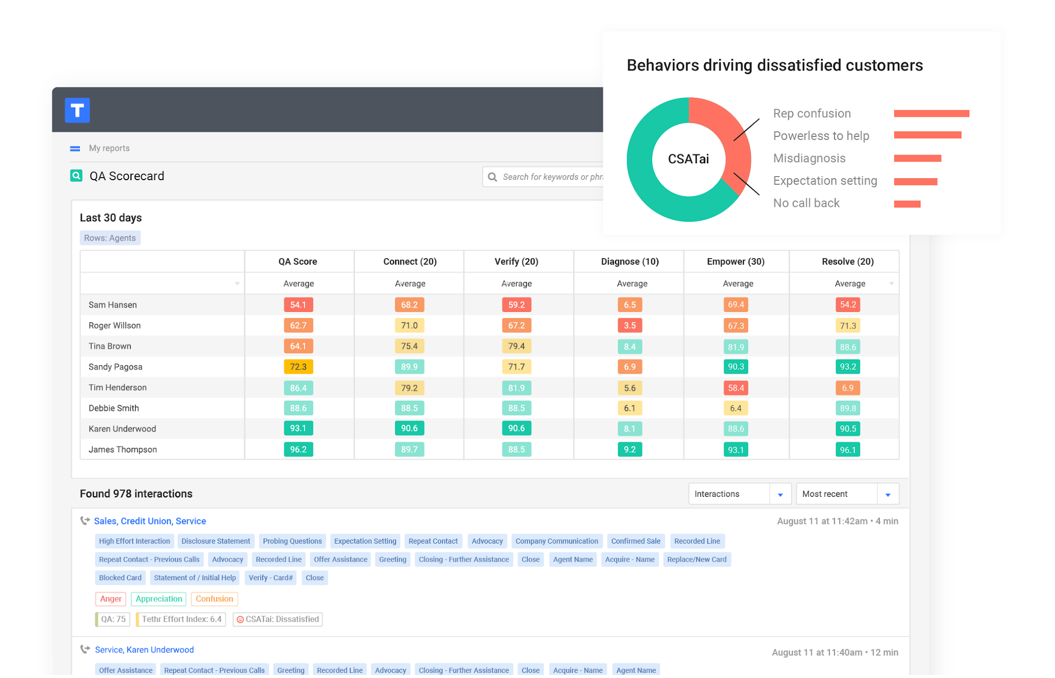The image size is (1055, 678).
Task: Select the Empower (30) column header
Action: 736,262
